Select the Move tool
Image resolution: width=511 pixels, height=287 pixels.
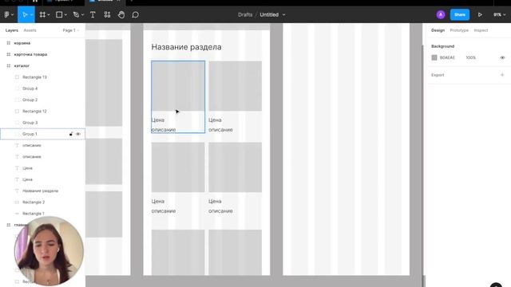pyautogui.click(x=25, y=14)
